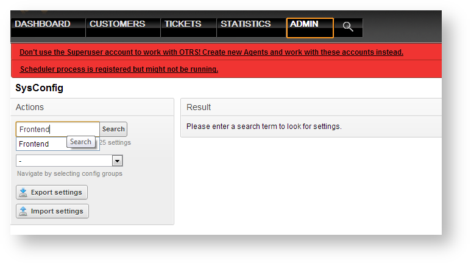Screen dimensions: 471x264
Task: Click the Export settings download icon
Action: point(23,192)
